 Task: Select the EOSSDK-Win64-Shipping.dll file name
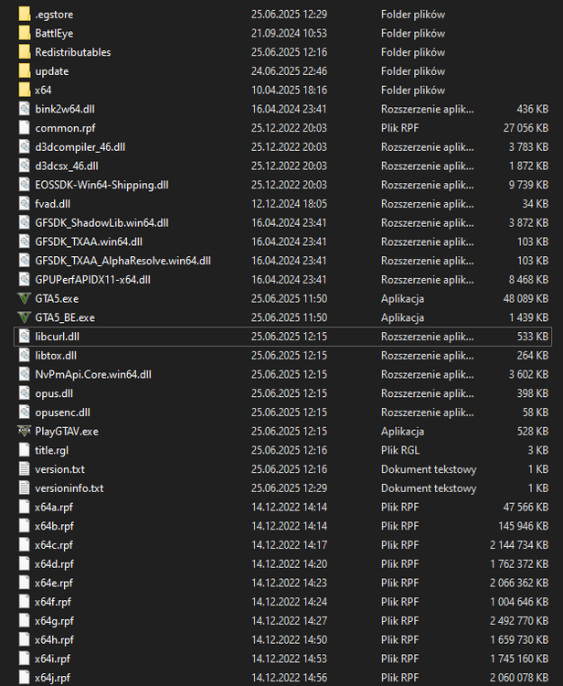click(101, 185)
